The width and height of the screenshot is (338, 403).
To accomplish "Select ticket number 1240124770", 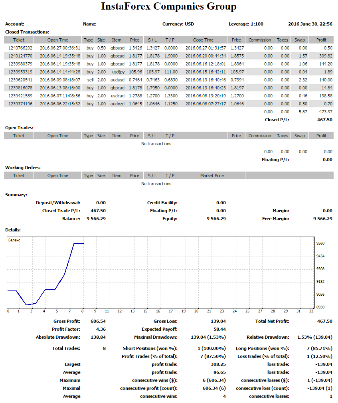I will [x=20, y=56].
